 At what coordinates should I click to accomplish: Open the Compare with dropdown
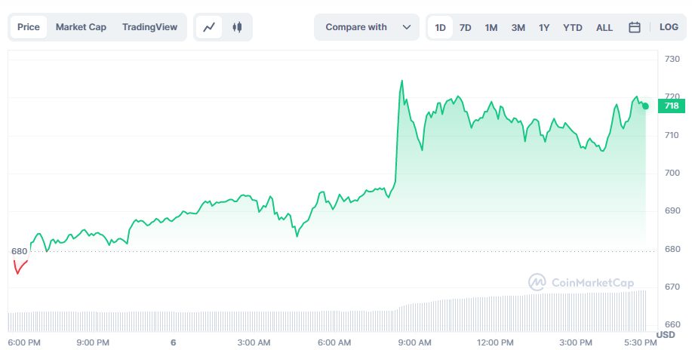[367, 27]
